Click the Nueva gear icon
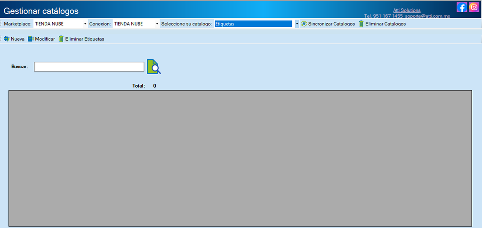 click(7, 39)
